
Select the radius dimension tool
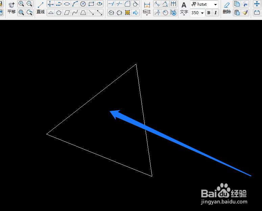165,12
